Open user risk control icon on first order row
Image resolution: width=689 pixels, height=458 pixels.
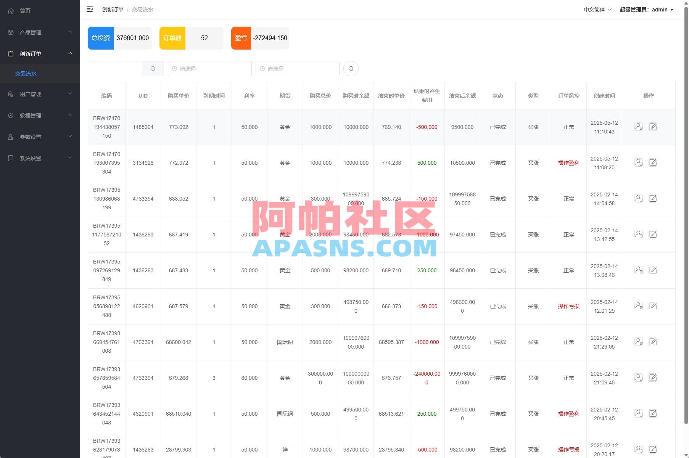639,127
